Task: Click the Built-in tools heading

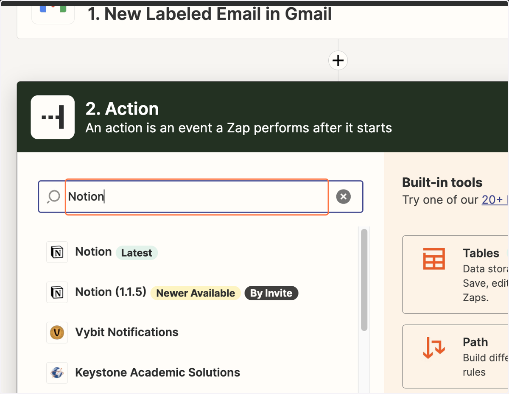Action: (x=442, y=183)
